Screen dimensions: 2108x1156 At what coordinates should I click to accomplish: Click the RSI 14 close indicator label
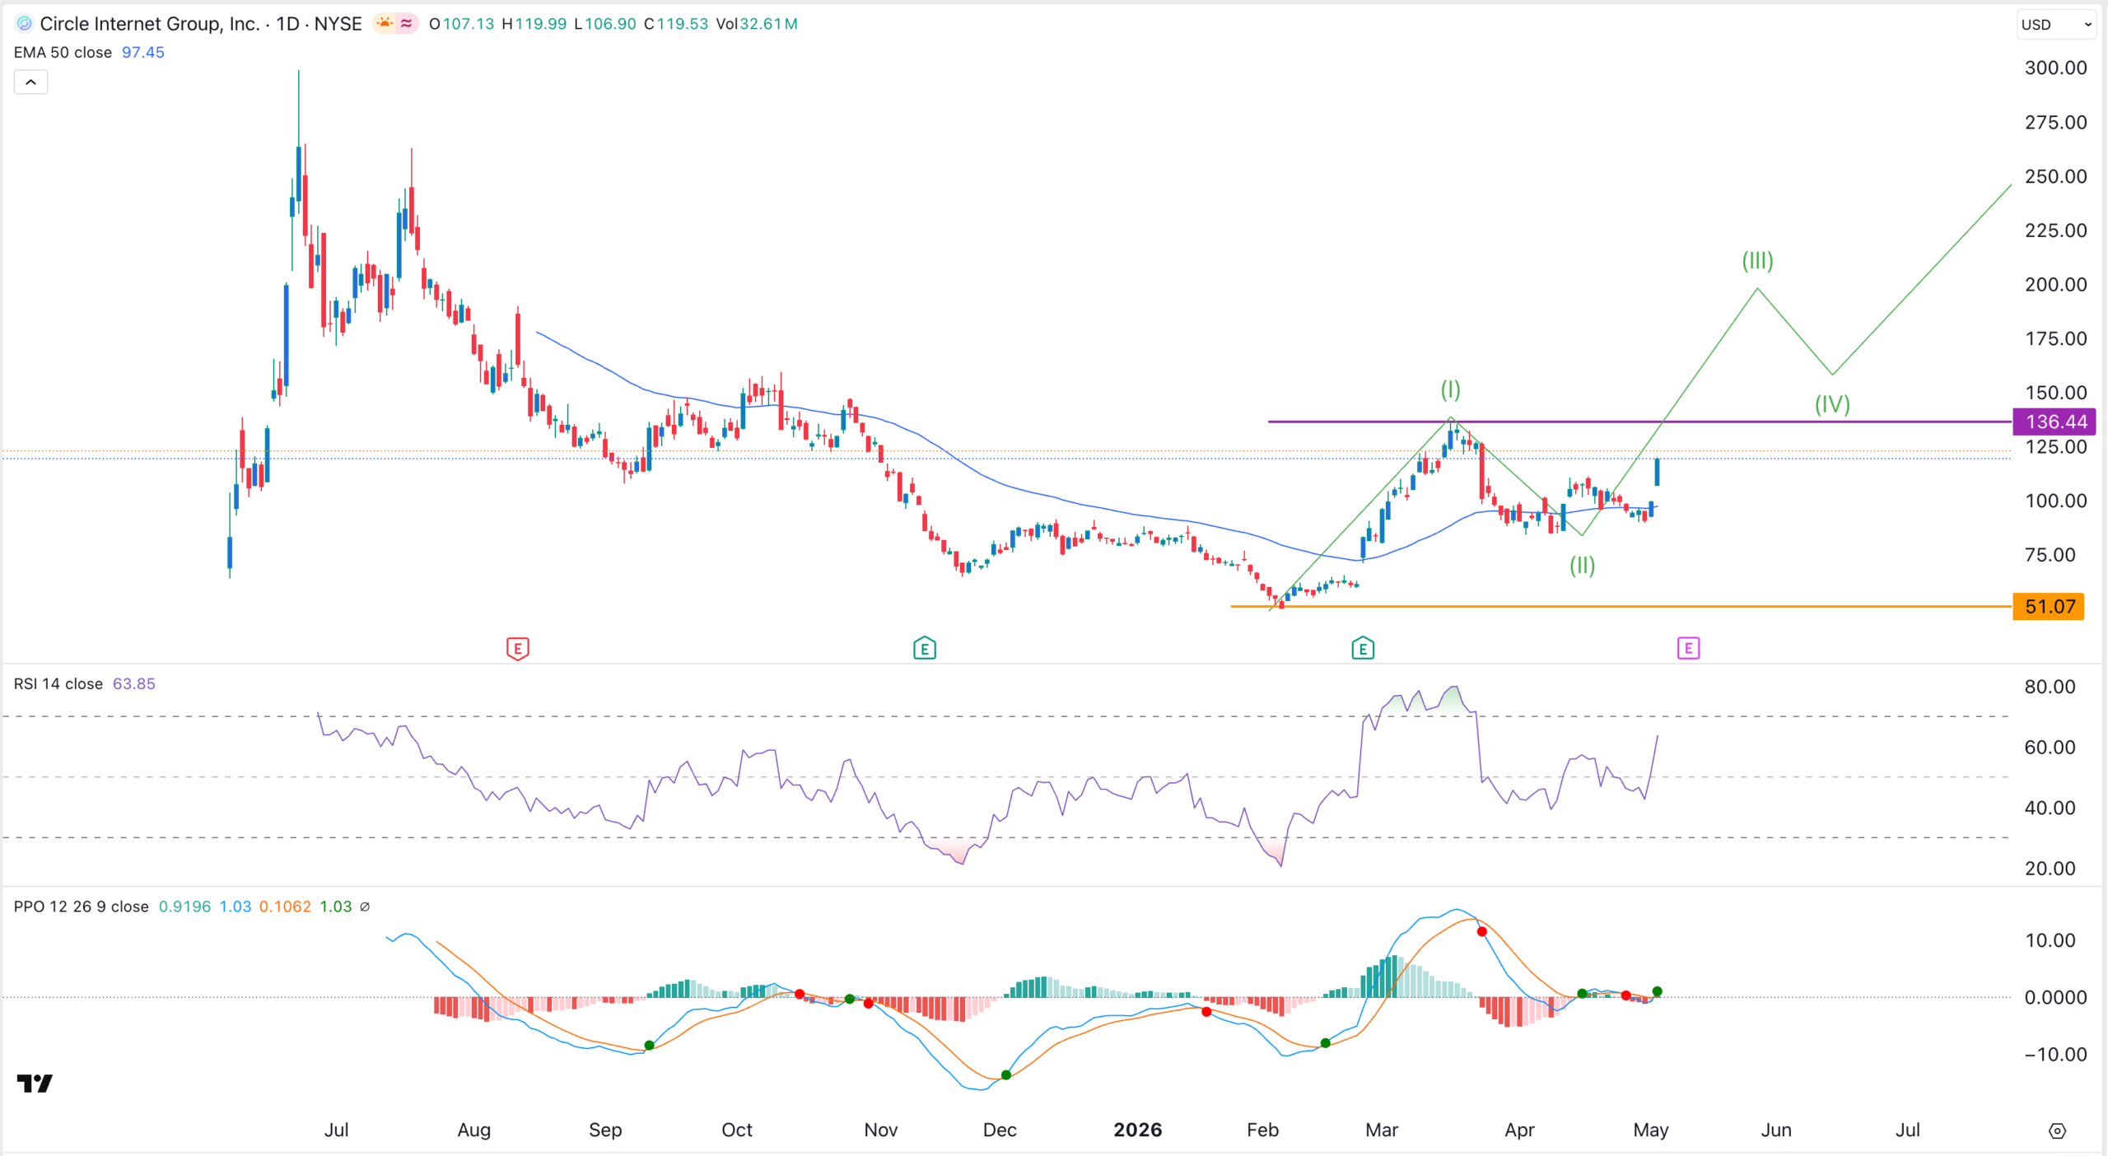click(x=58, y=684)
